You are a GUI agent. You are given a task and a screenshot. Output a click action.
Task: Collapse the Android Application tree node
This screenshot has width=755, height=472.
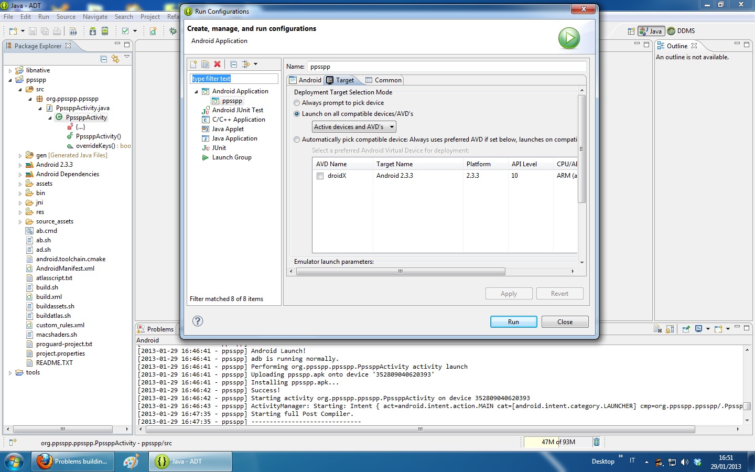197,92
